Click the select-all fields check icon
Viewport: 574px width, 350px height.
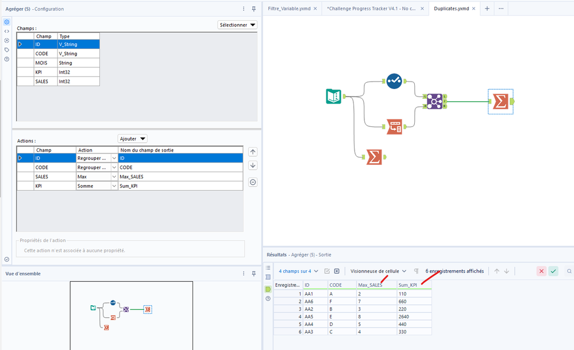click(328, 271)
